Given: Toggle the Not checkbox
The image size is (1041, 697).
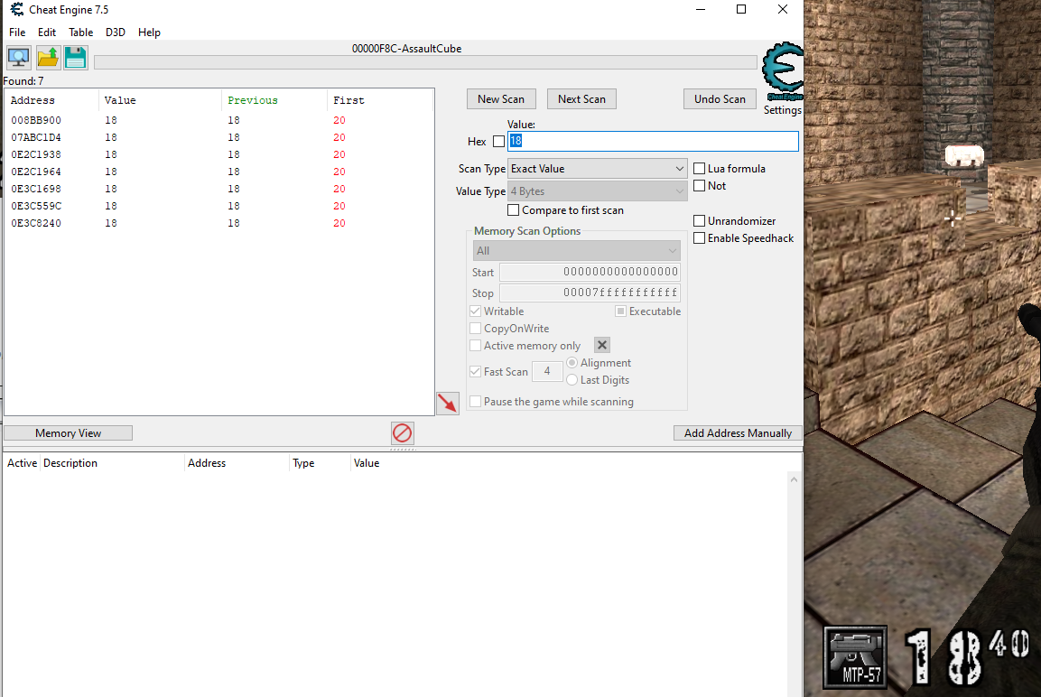Looking at the screenshot, I should point(699,186).
